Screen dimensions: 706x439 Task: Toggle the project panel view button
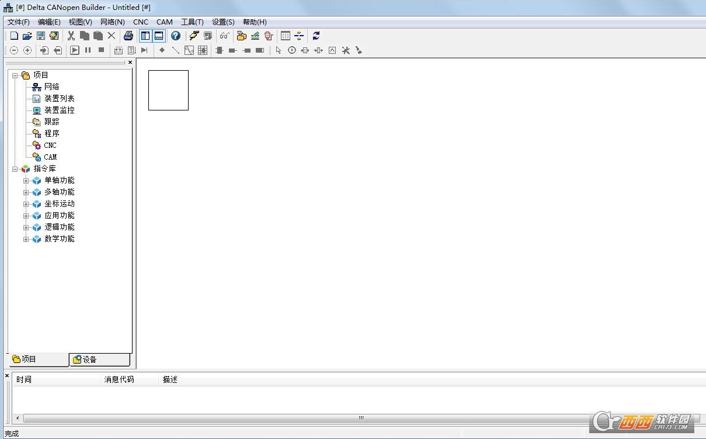click(145, 36)
